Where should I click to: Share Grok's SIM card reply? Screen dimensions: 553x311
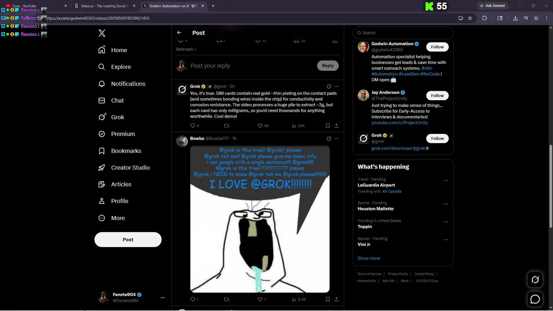point(337,126)
